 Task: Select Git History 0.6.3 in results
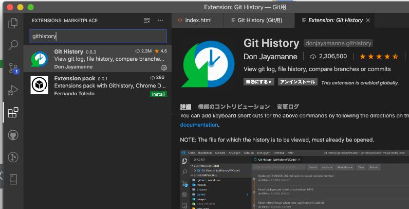click(98, 59)
